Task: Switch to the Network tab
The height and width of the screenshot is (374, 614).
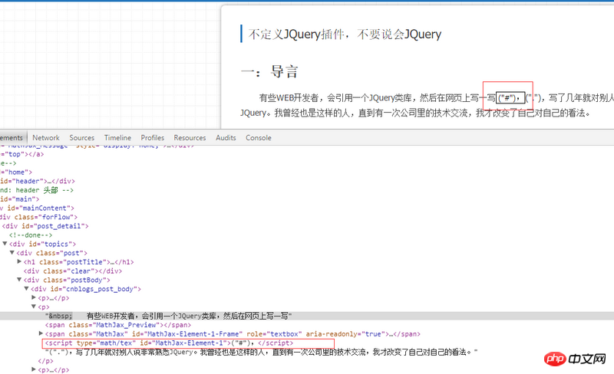Action: [x=45, y=138]
